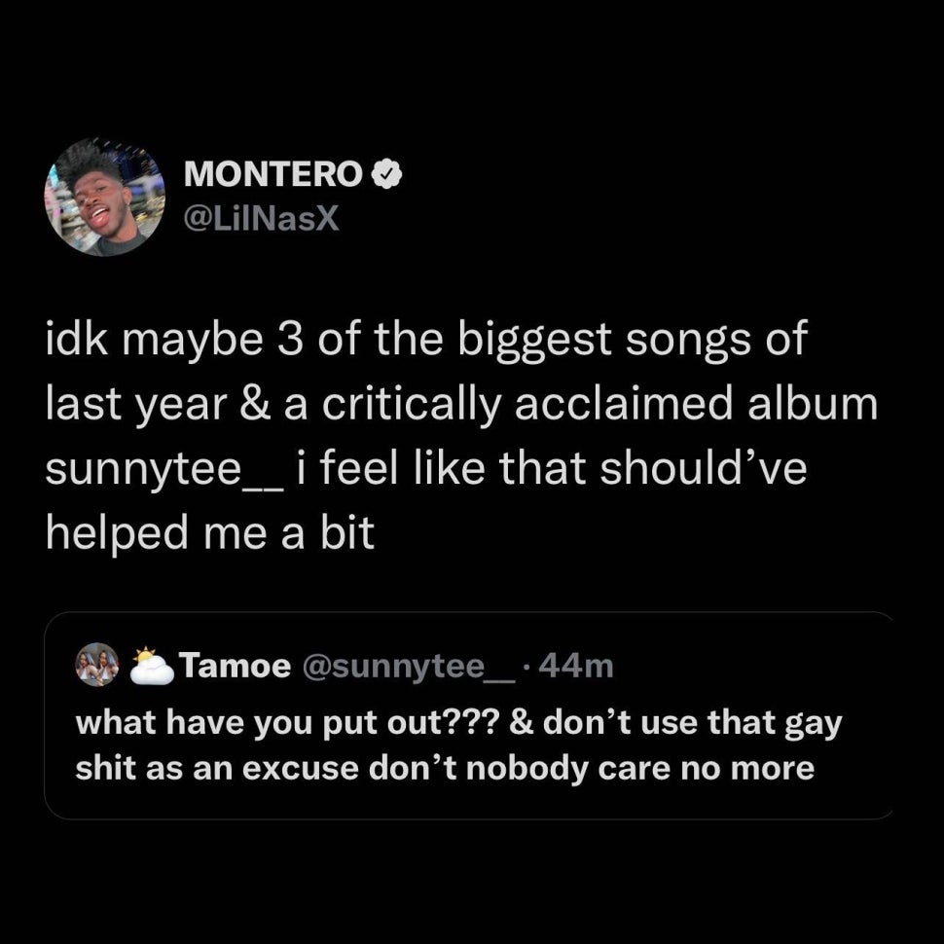Click the quoted line ending "care no more"
This screenshot has width=944, height=944.
tap(445, 769)
